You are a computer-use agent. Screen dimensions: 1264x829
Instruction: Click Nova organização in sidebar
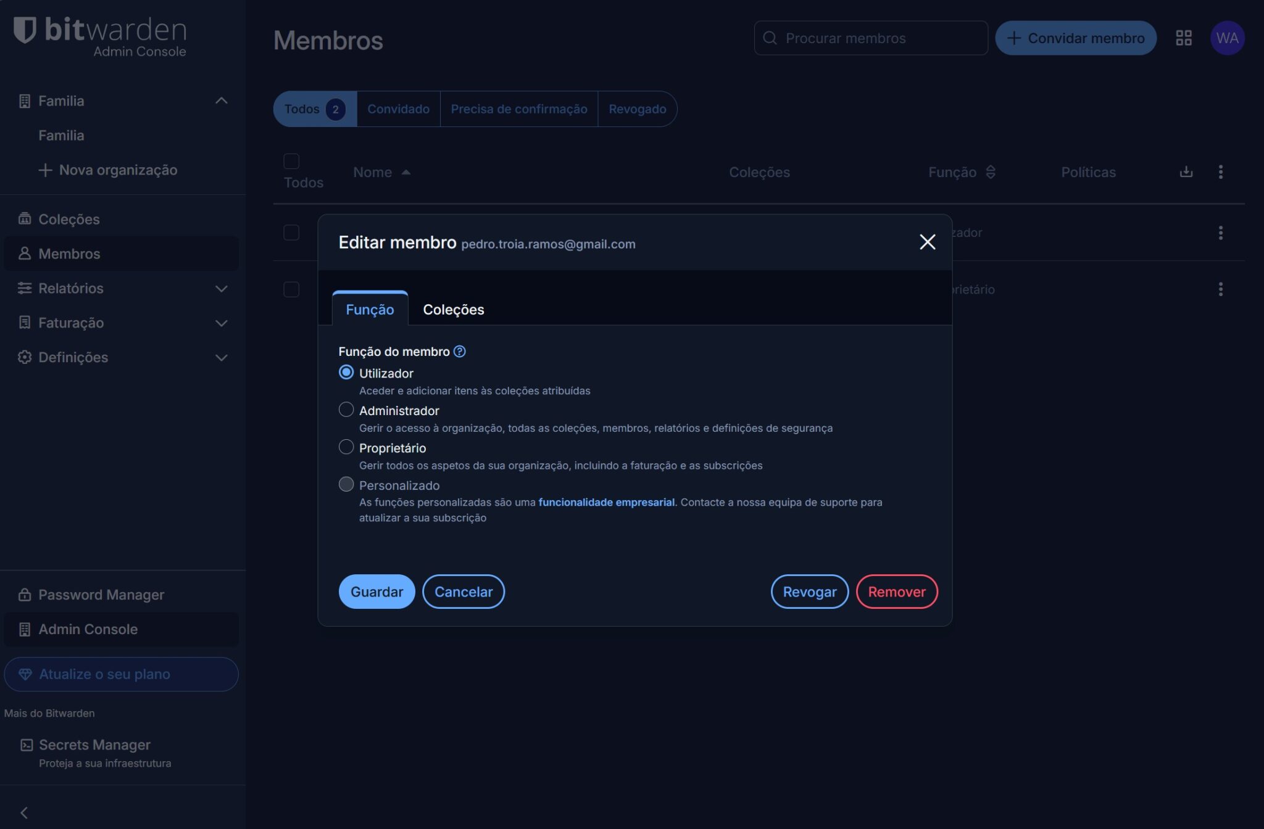click(108, 170)
